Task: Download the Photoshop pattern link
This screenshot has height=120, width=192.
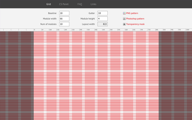Action: (135, 19)
